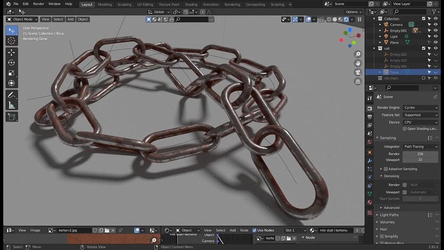
Task: Open the Help menu
Action: click(x=69, y=4)
